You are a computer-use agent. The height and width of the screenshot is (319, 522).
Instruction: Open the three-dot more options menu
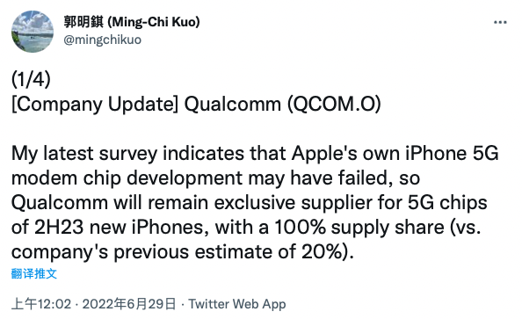500,23
